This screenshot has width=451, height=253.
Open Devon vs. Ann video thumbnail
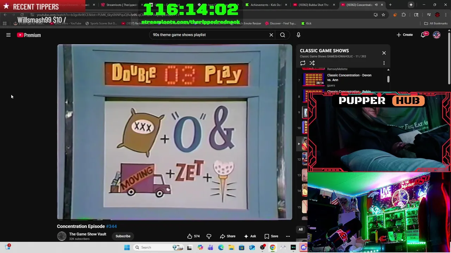314,80
